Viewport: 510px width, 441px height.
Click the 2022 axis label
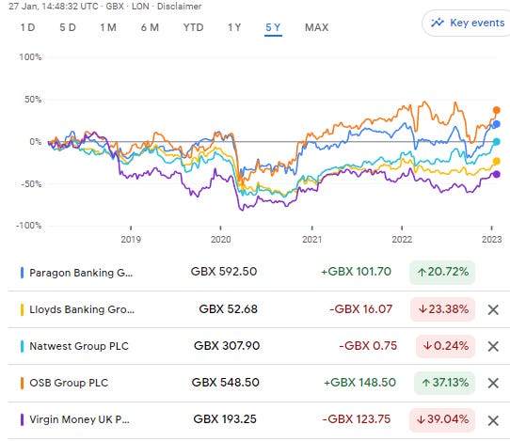pyautogui.click(x=402, y=240)
